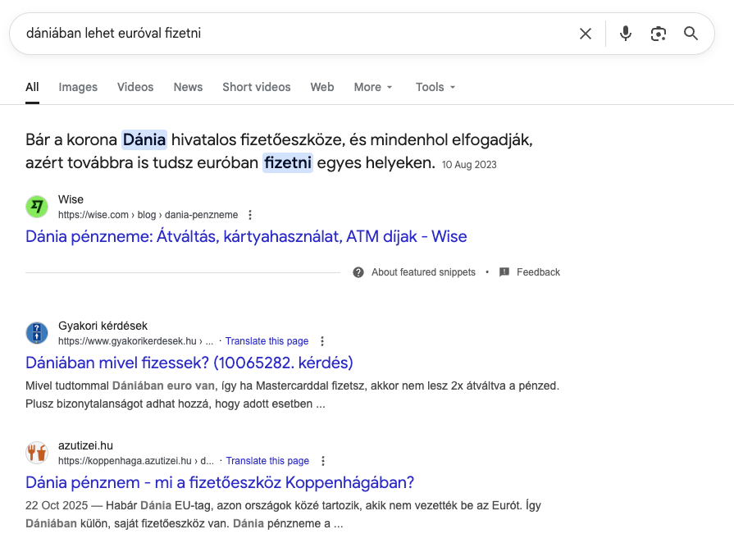Translate the azutizei.hu result page
This screenshot has width=734, height=552.
[x=267, y=461]
